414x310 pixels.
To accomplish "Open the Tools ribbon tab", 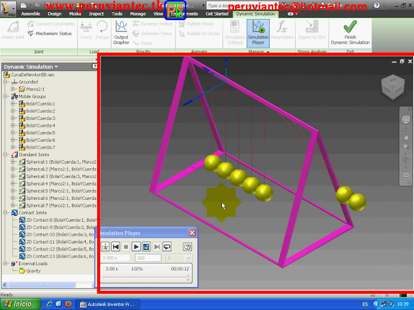I will [117, 14].
